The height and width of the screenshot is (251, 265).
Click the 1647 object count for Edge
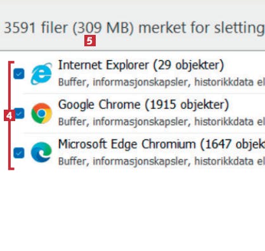233,145
